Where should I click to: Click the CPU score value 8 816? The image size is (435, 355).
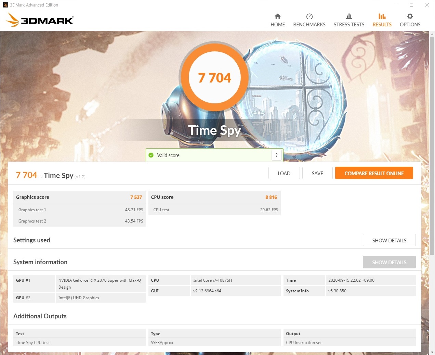271,197
